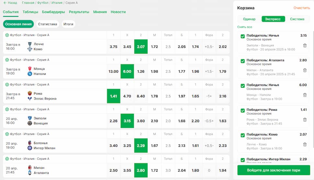314x180 pixels.
Task: Click the Эмполи team crest icon
Action: point(30,118)
